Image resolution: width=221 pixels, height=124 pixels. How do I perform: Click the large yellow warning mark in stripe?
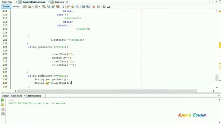pos(220,45)
